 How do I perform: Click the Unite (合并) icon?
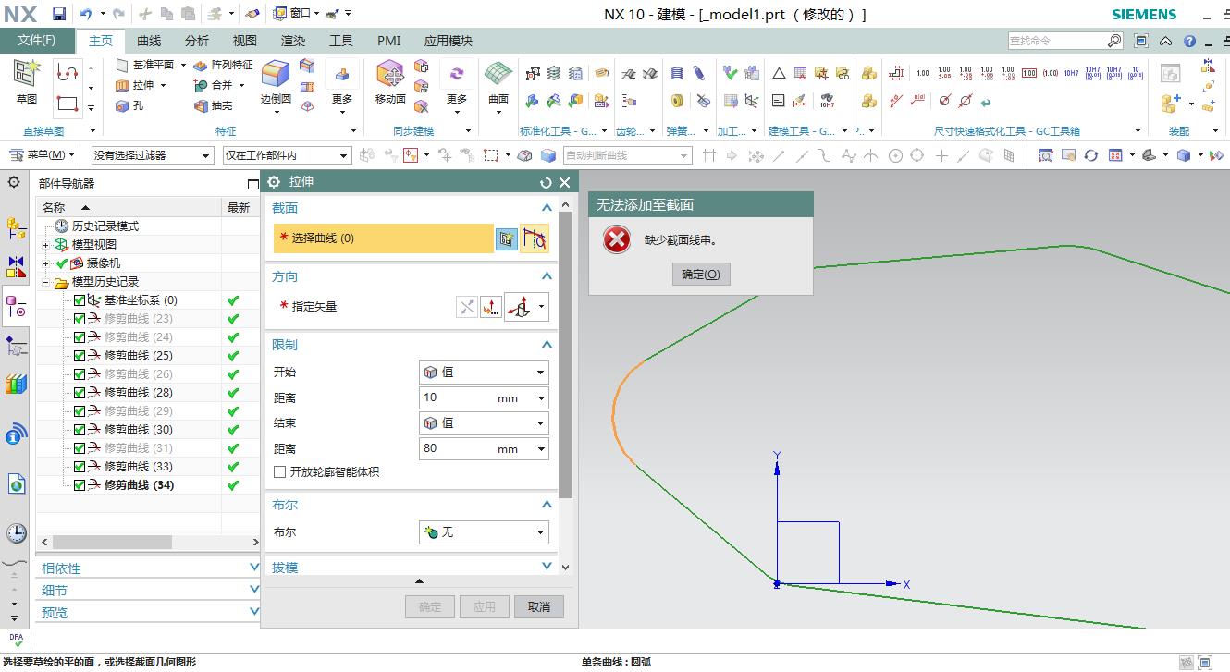[200, 85]
